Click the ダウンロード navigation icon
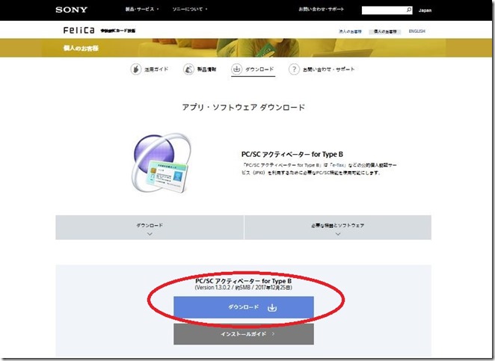The height and width of the screenshot is (361, 495). click(236, 69)
